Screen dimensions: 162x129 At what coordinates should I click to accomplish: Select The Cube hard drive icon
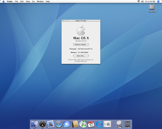click(152, 8)
